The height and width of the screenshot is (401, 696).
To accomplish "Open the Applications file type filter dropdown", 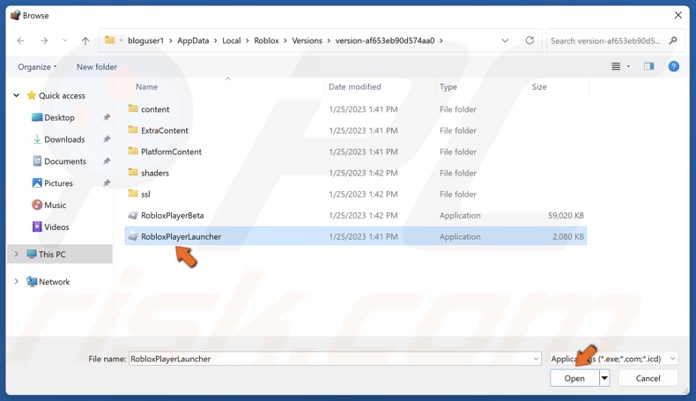I will click(x=614, y=359).
